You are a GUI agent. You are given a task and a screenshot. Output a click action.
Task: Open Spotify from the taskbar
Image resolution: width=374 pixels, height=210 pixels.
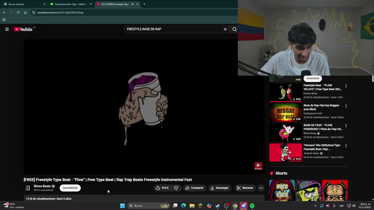252,206
